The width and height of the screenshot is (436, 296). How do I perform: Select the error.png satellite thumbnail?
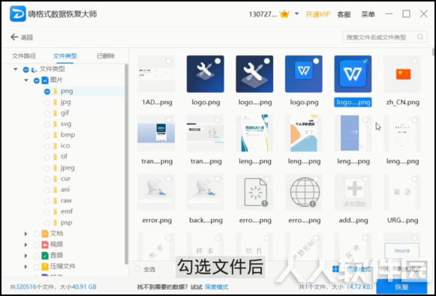click(156, 192)
